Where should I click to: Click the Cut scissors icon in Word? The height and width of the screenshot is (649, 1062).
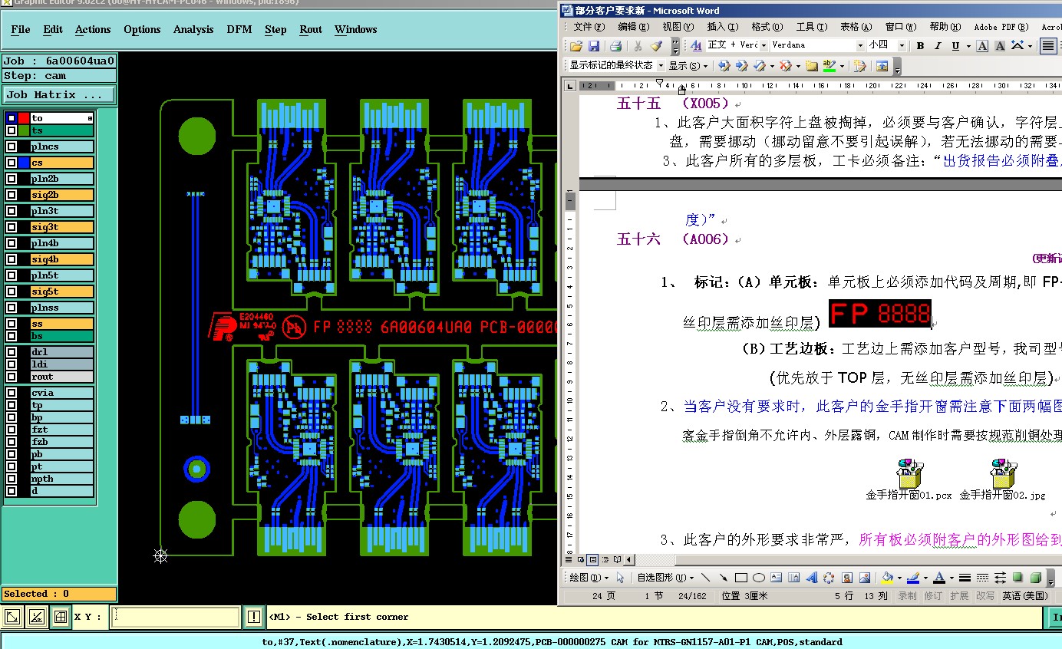click(638, 46)
